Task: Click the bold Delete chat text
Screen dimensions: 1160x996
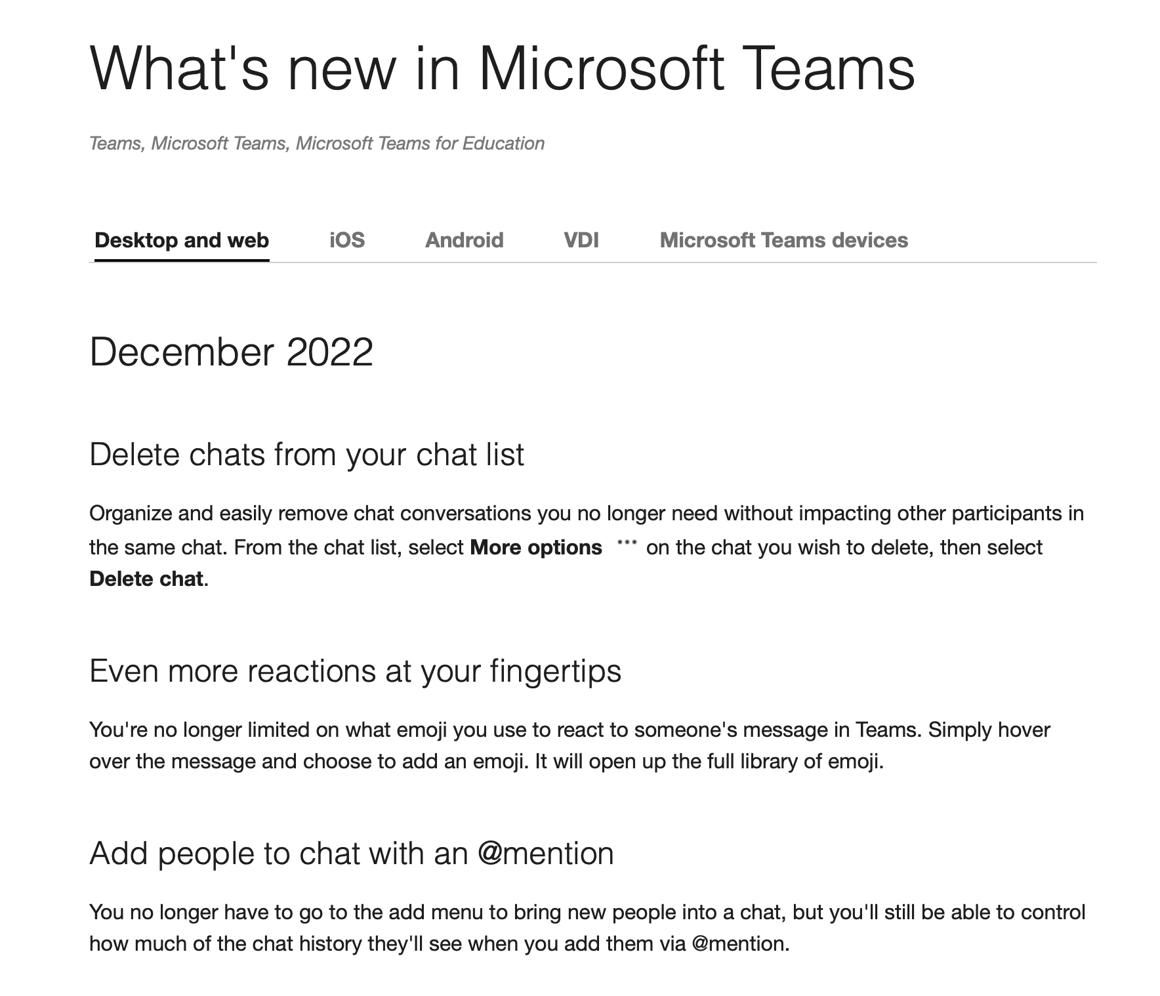Action: [146, 579]
